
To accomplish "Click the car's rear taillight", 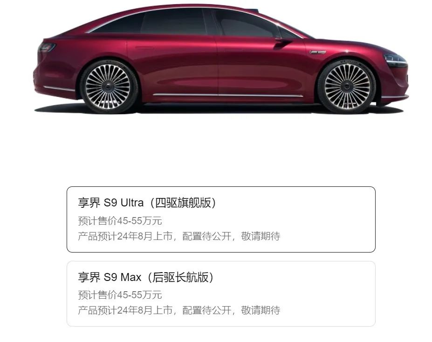I will tap(46, 48).
